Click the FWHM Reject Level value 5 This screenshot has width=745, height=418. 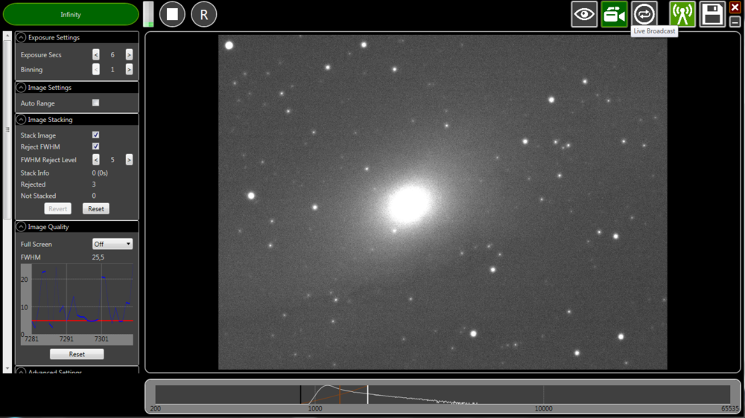[x=112, y=160]
